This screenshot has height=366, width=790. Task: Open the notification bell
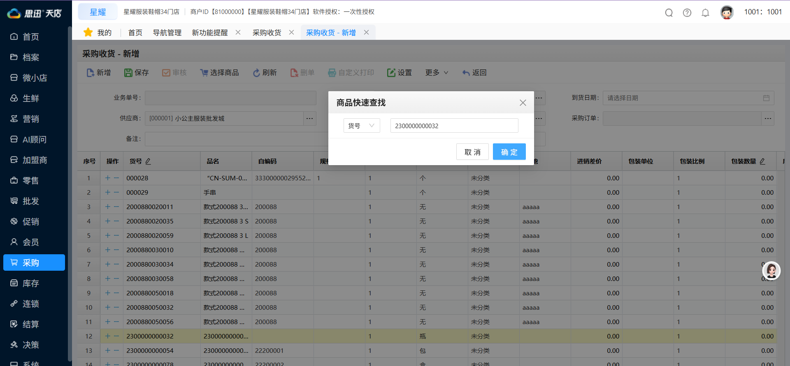[705, 13]
